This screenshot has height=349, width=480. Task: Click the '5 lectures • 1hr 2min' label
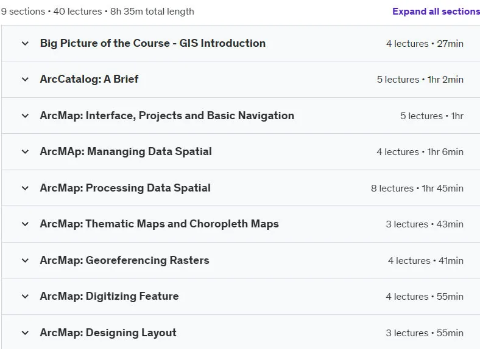coord(420,80)
